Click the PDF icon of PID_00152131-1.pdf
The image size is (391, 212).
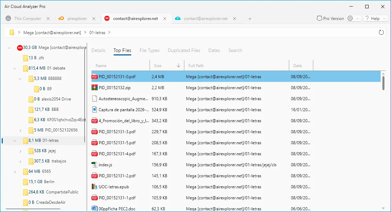pyautogui.click(x=94, y=198)
